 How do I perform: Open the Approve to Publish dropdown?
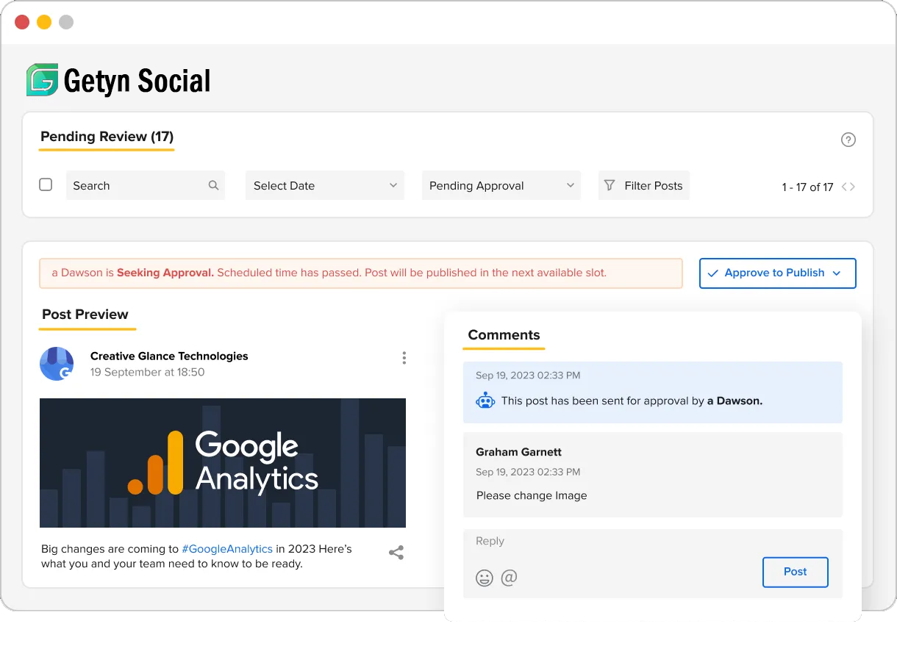778,273
